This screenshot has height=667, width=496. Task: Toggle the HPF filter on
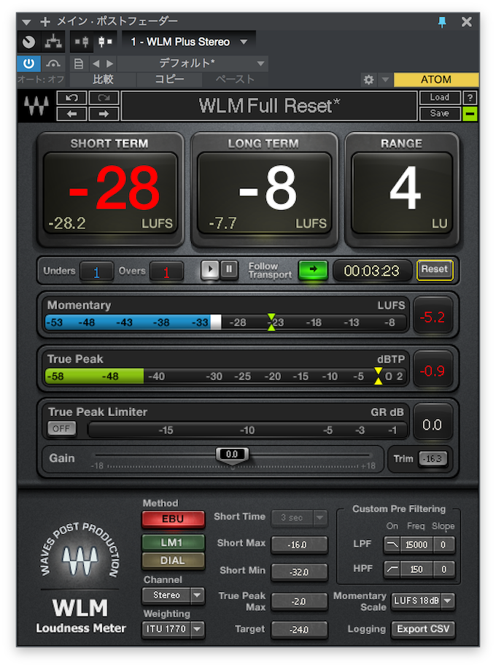point(392,569)
